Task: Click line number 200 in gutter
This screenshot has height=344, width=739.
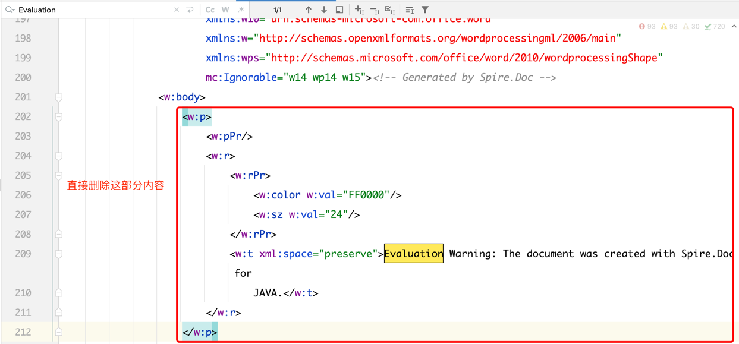Action: click(x=23, y=77)
